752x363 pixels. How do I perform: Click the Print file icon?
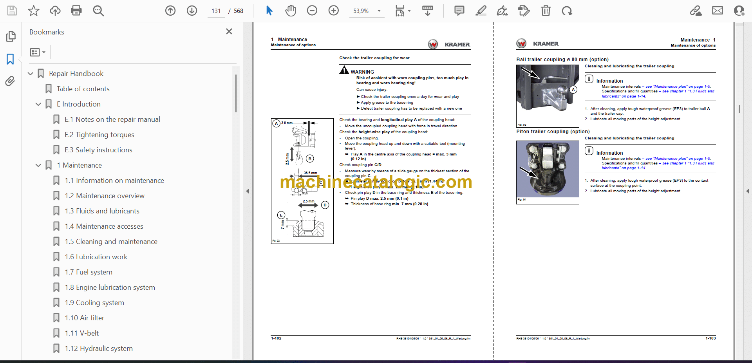coord(76,11)
